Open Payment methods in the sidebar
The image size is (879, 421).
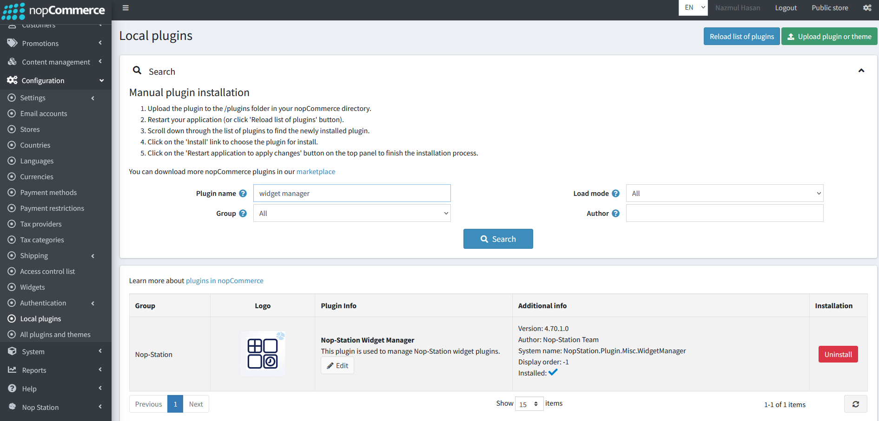(48, 192)
